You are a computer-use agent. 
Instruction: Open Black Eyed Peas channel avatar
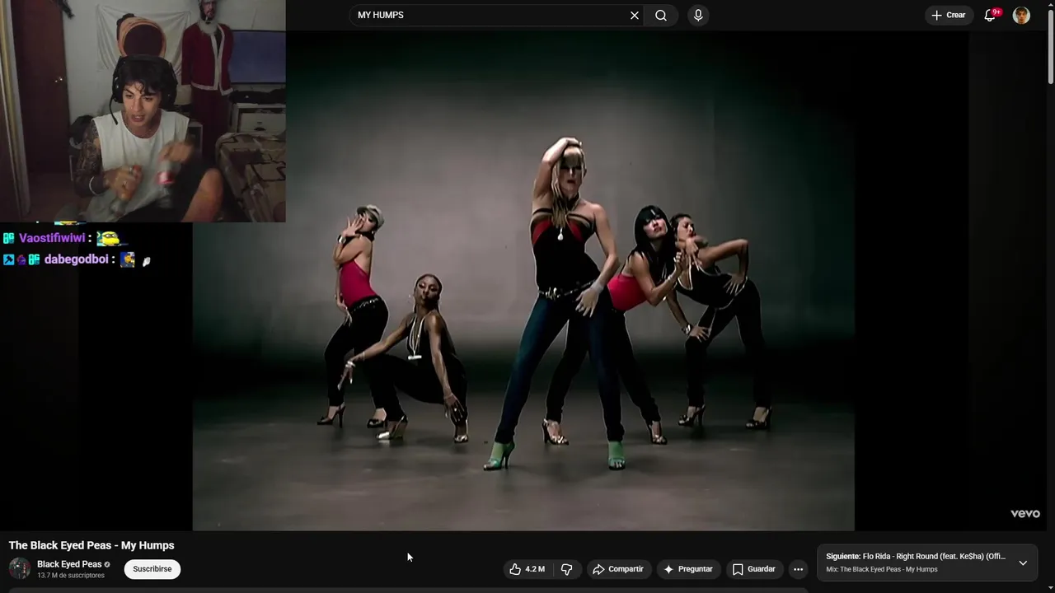tap(19, 569)
